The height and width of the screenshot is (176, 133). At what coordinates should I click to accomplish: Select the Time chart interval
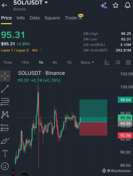click(8, 62)
